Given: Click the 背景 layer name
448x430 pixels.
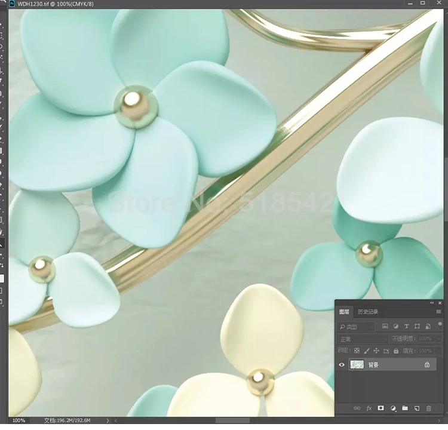Looking at the screenshot, I should 373,365.
